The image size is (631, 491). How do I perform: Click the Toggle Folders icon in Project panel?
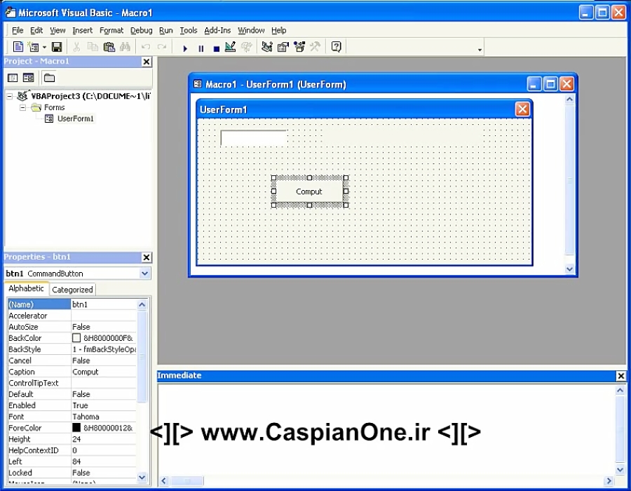point(49,78)
